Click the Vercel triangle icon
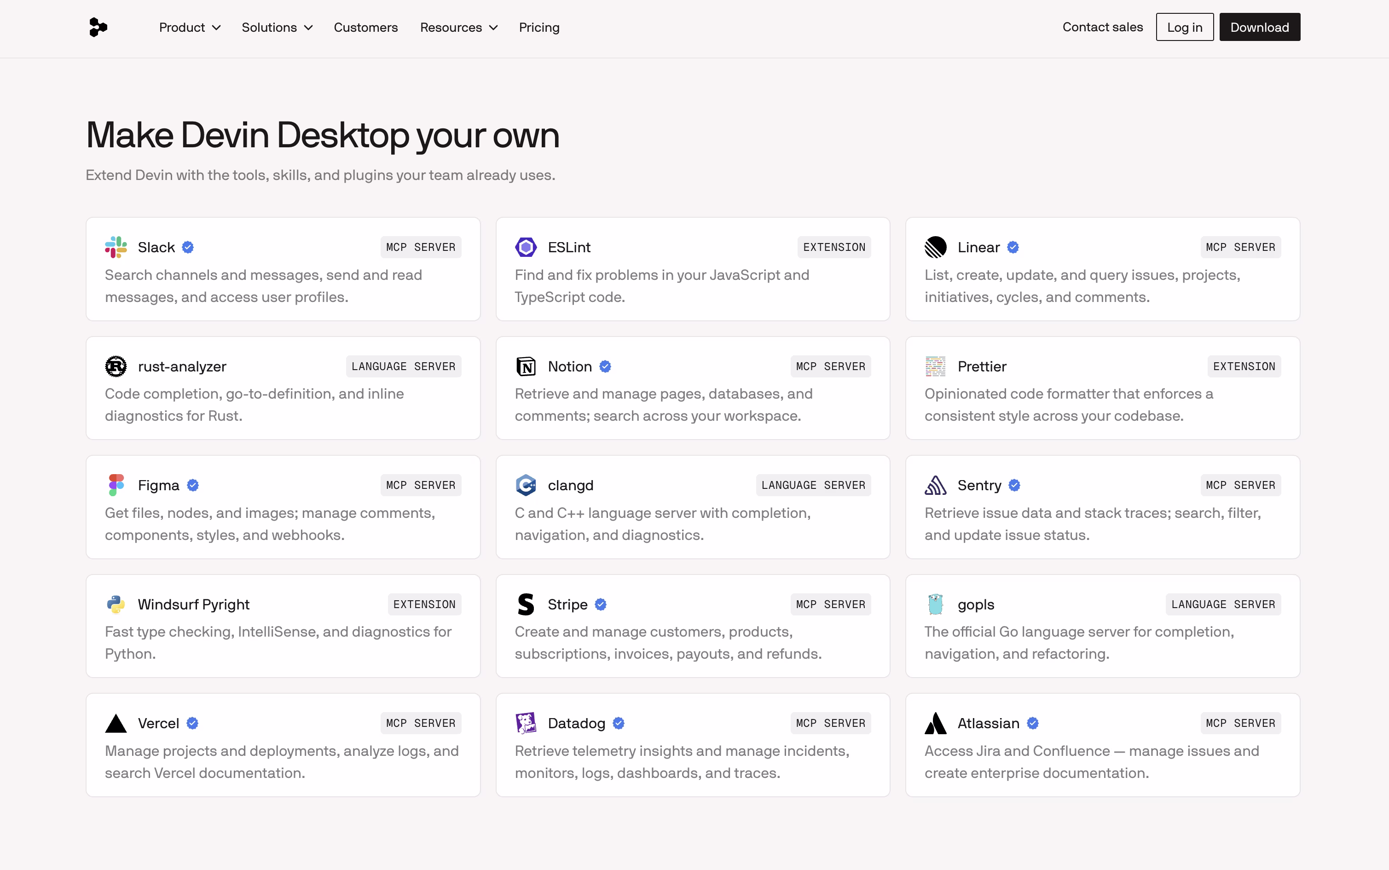 point(116,723)
